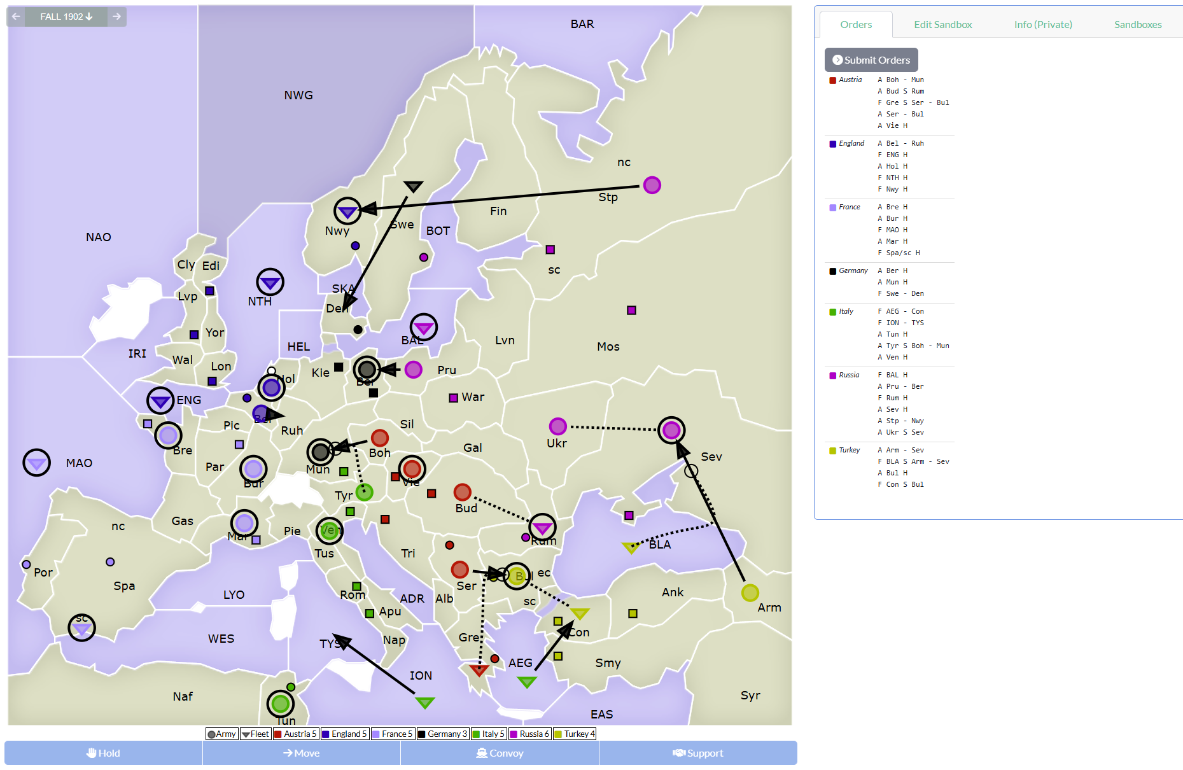Click the Submit Orders button
Viewport: 1183px width, 770px height.
tap(871, 59)
